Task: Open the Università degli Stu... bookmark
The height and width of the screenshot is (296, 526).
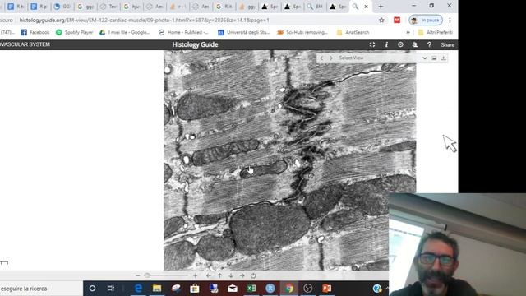Action: [244, 32]
